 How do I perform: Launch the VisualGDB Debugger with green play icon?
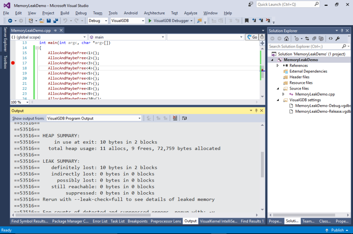click(x=151, y=20)
